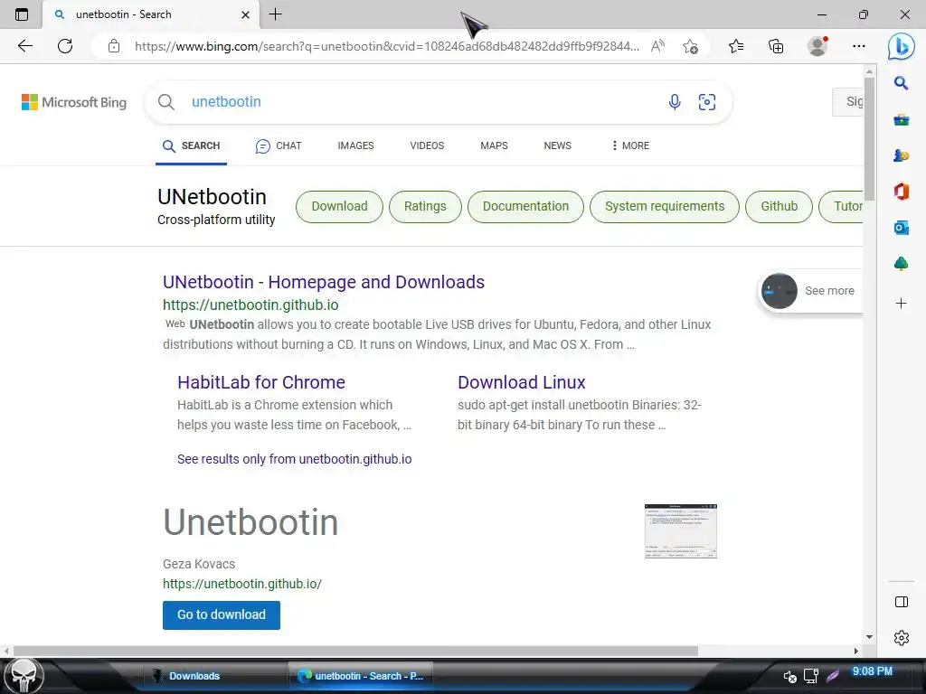Viewport: 926px width, 694px height.
Task: Open the sidebar Search tool
Action: point(902,83)
